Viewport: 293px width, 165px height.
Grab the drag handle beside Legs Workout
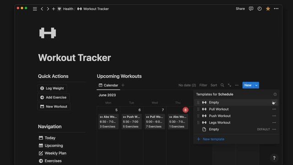click(x=198, y=123)
